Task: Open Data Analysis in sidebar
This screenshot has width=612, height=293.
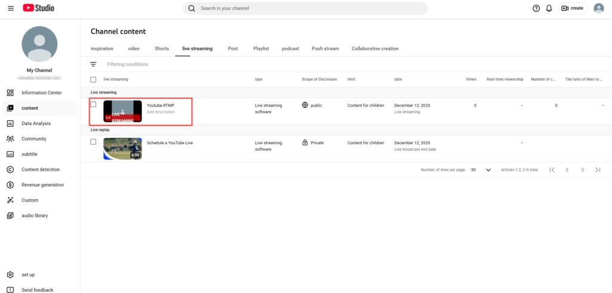Action: [x=36, y=123]
